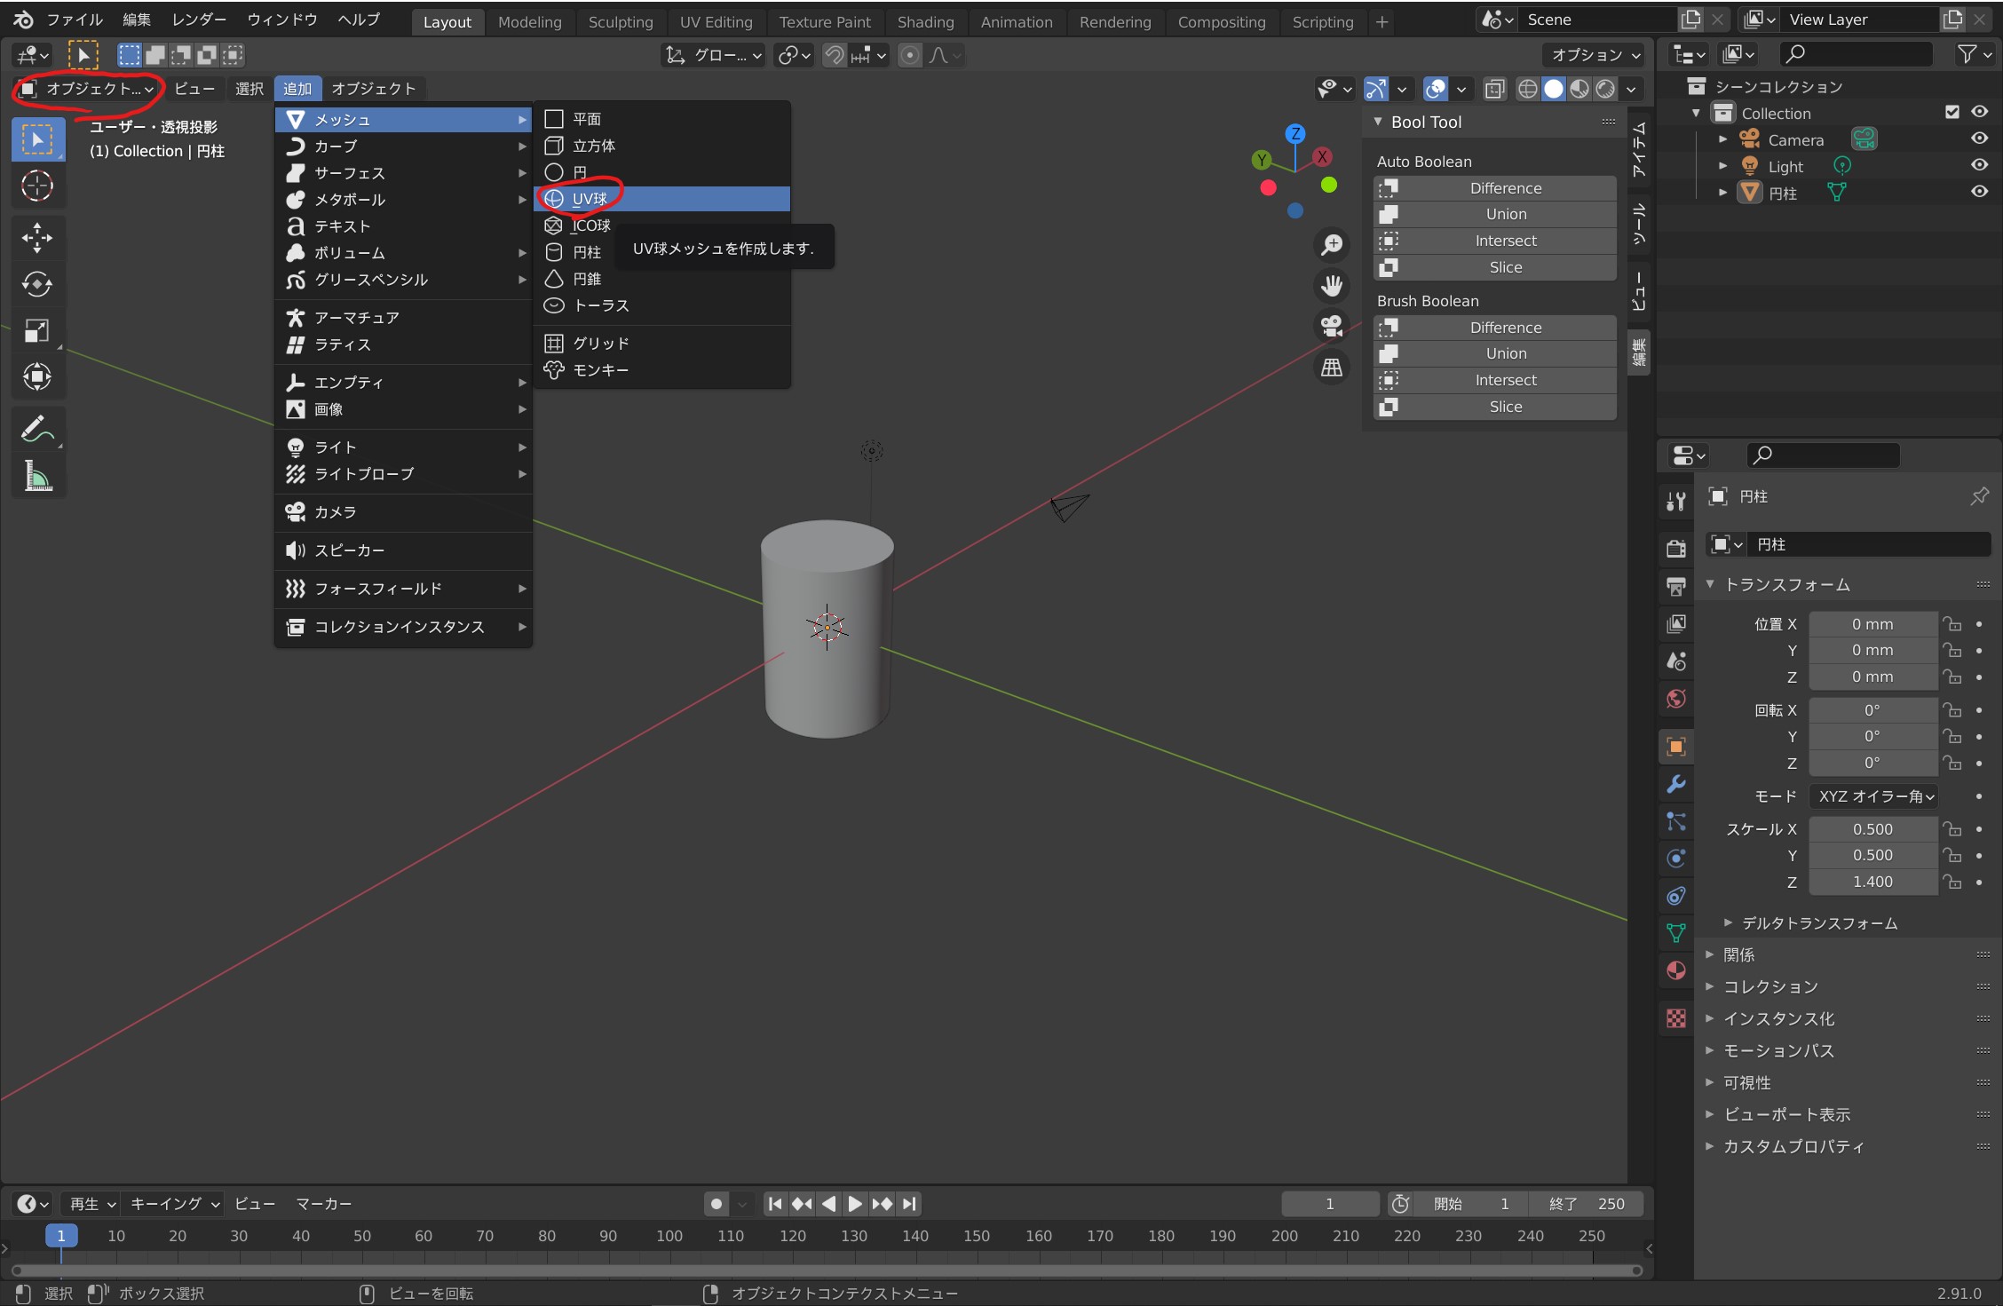Switch to the Sculpting workspace tab
Image resolution: width=2003 pixels, height=1306 pixels.
(x=620, y=22)
